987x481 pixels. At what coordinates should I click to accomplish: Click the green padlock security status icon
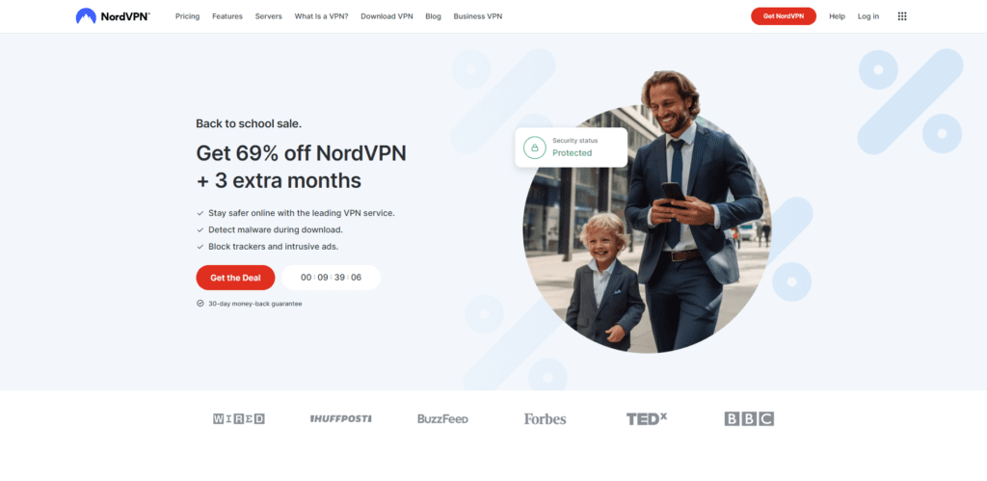tap(534, 147)
